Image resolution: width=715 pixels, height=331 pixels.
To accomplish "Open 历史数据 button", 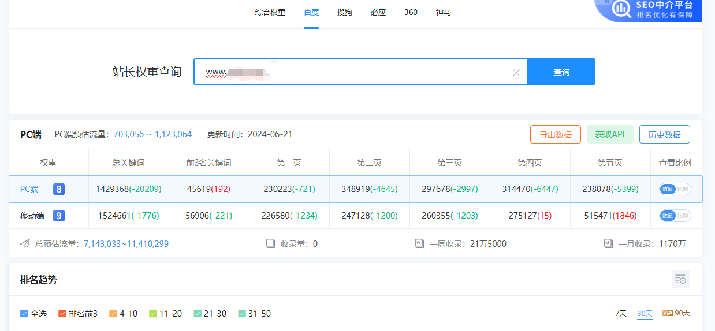I will coord(664,134).
